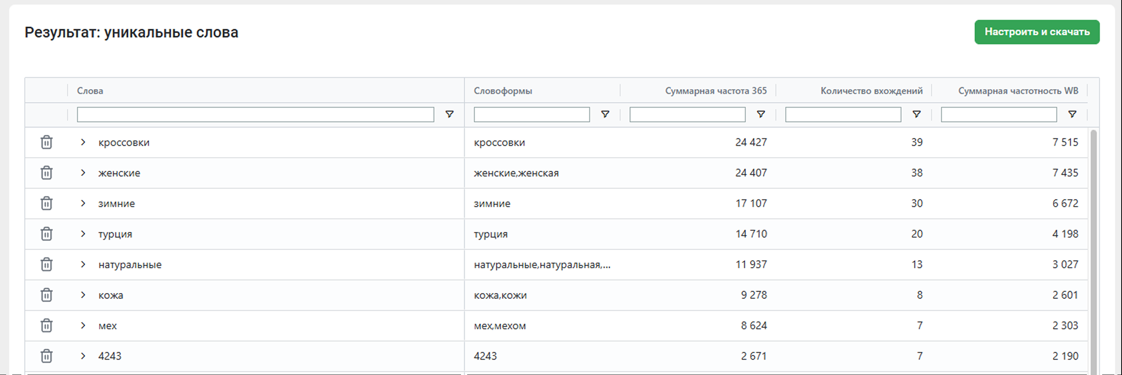The image size is (1122, 375).
Task: Delete the кроссовки row with trash icon
Action: tap(46, 142)
